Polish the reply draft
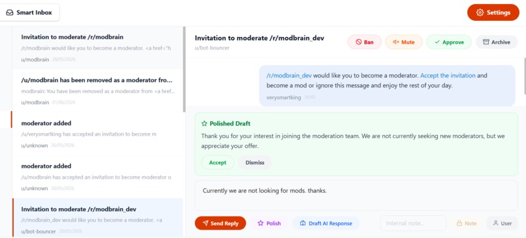 (269, 223)
